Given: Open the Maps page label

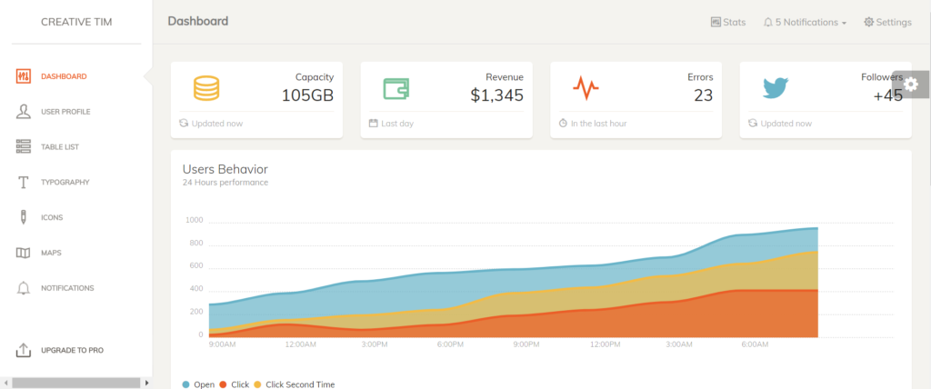Looking at the screenshot, I should [x=51, y=253].
